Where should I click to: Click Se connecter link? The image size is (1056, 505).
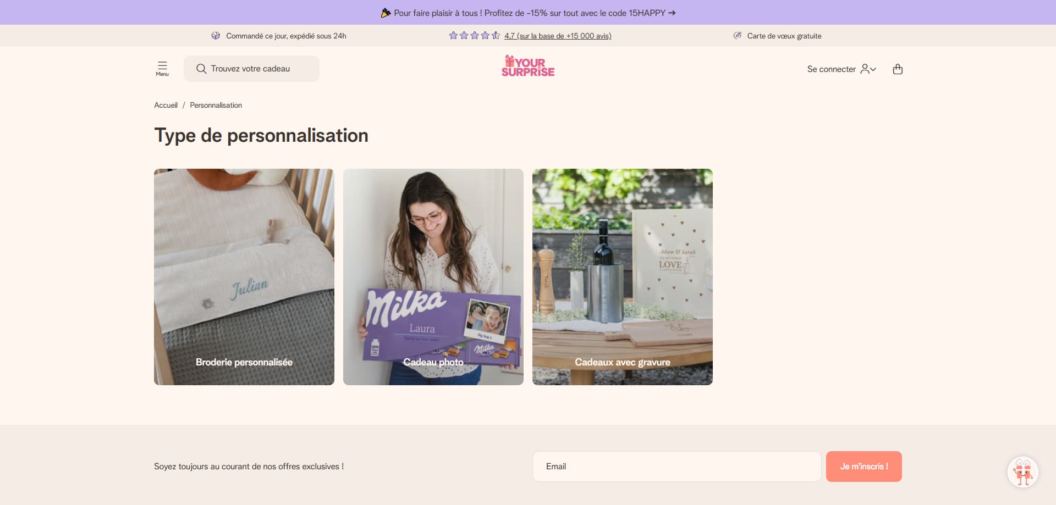pyautogui.click(x=832, y=69)
